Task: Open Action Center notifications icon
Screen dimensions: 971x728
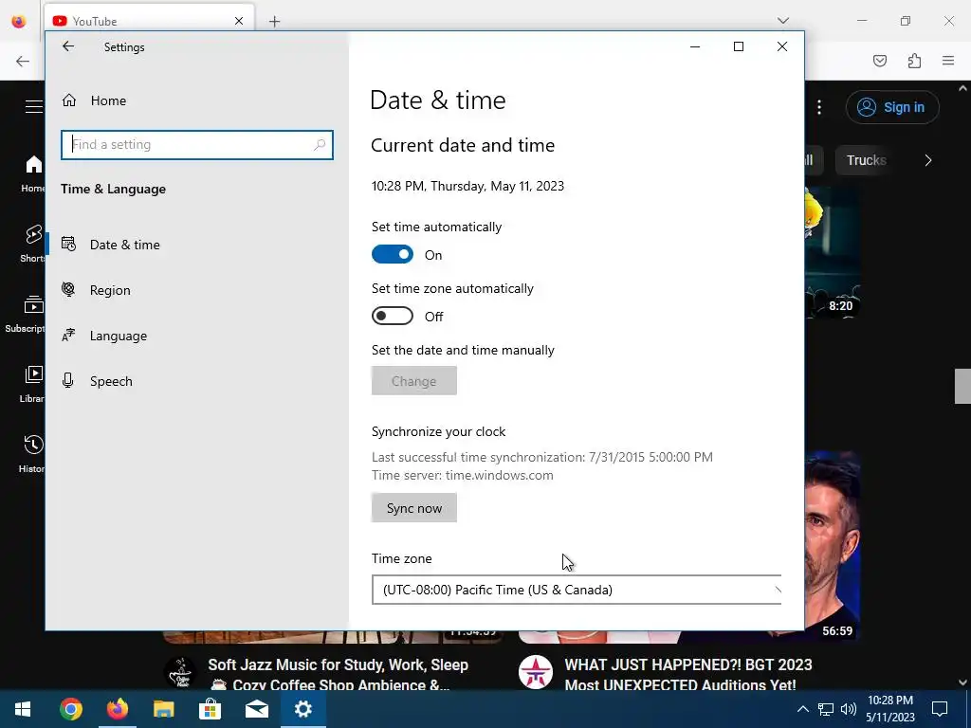Action: (x=940, y=709)
